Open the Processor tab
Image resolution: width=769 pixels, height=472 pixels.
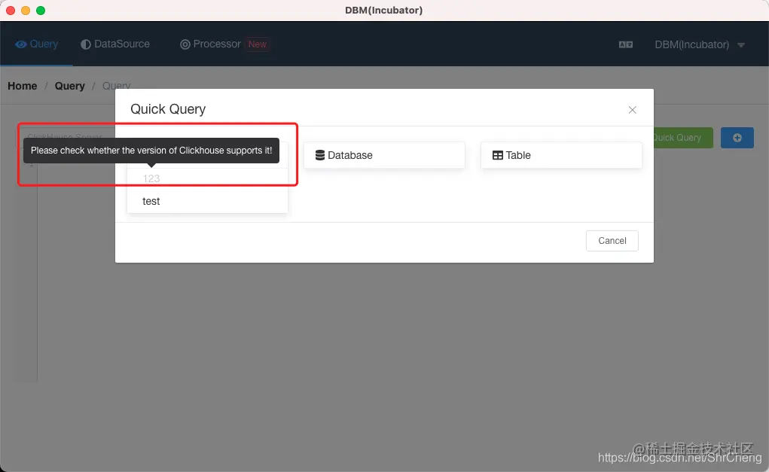224,44
